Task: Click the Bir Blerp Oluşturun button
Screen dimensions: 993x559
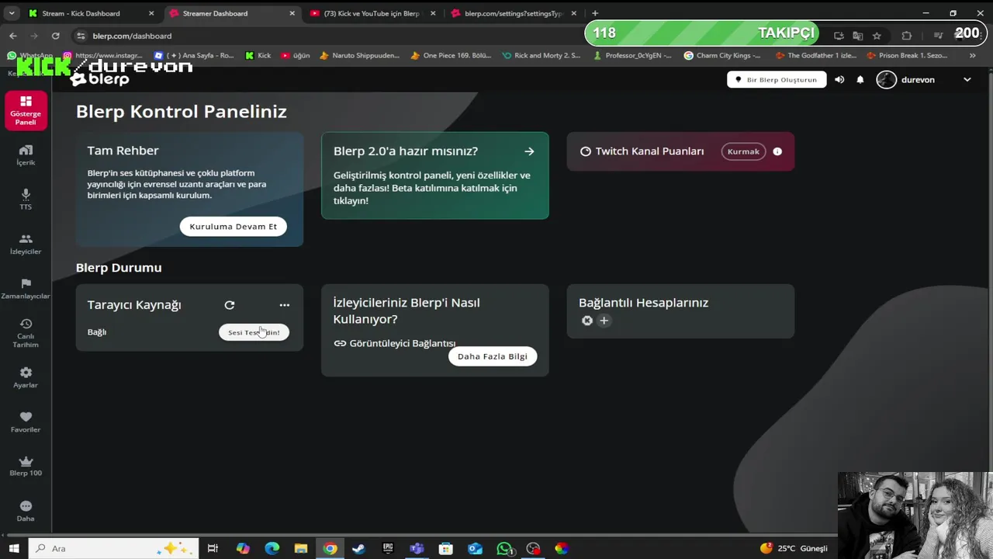Action: 777,79
